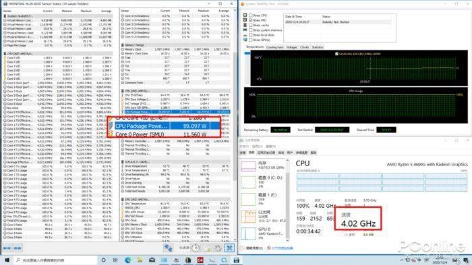Open HWiNFO sensor settings gear icon
This screenshot has height=265, width=472.
tap(218, 248)
